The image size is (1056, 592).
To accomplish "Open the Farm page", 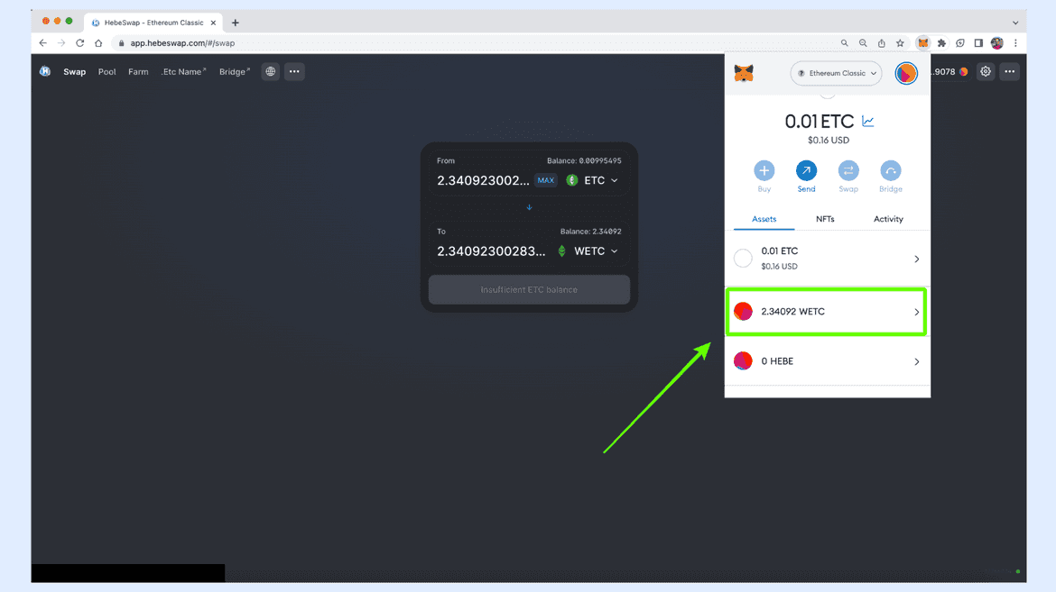I will pos(138,72).
